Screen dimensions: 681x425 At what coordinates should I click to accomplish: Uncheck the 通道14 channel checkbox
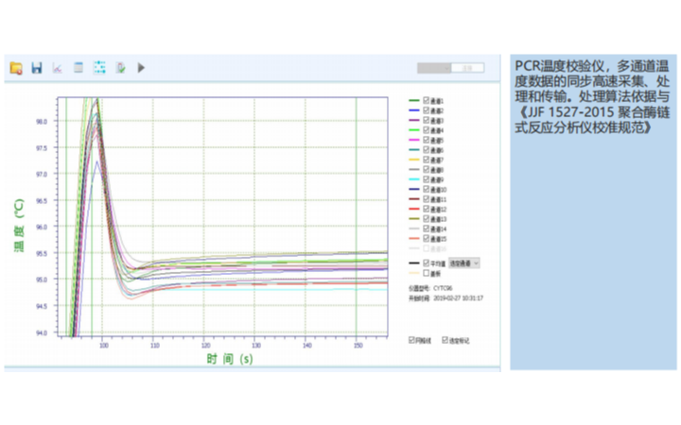pos(426,229)
